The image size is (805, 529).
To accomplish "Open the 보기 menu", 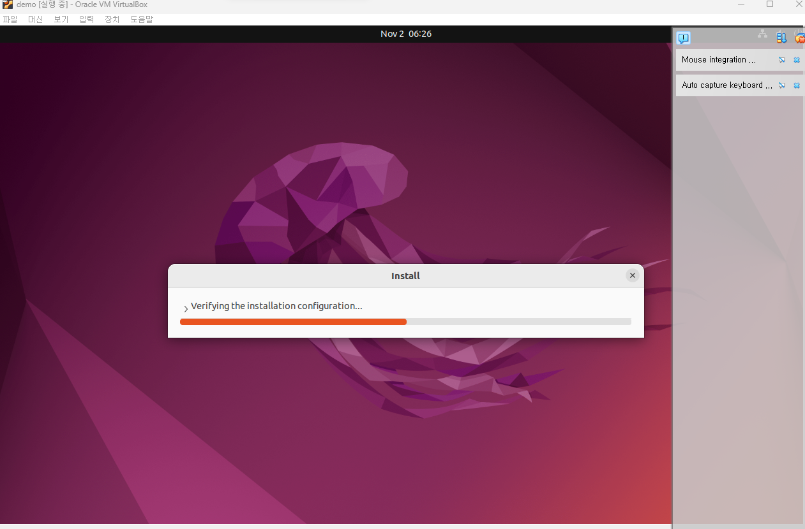I will pyautogui.click(x=61, y=19).
